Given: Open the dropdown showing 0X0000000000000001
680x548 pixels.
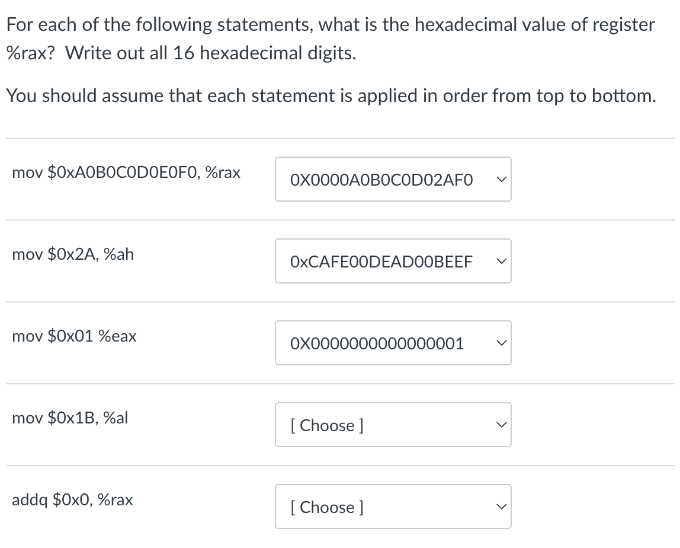Looking at the screenshot, I should point(382,343).
